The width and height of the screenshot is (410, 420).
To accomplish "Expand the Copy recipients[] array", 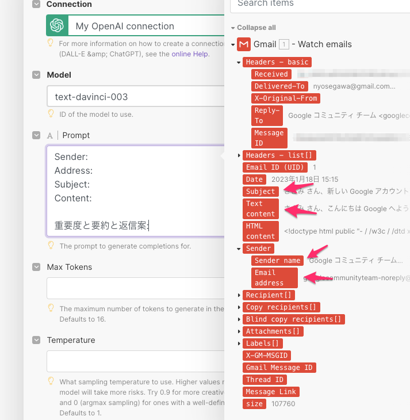I will (x=239, y=307).
